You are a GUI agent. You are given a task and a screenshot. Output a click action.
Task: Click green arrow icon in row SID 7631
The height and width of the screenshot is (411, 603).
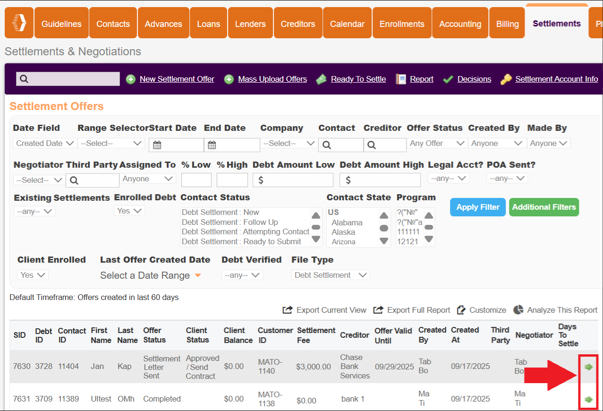click(588, 399)
